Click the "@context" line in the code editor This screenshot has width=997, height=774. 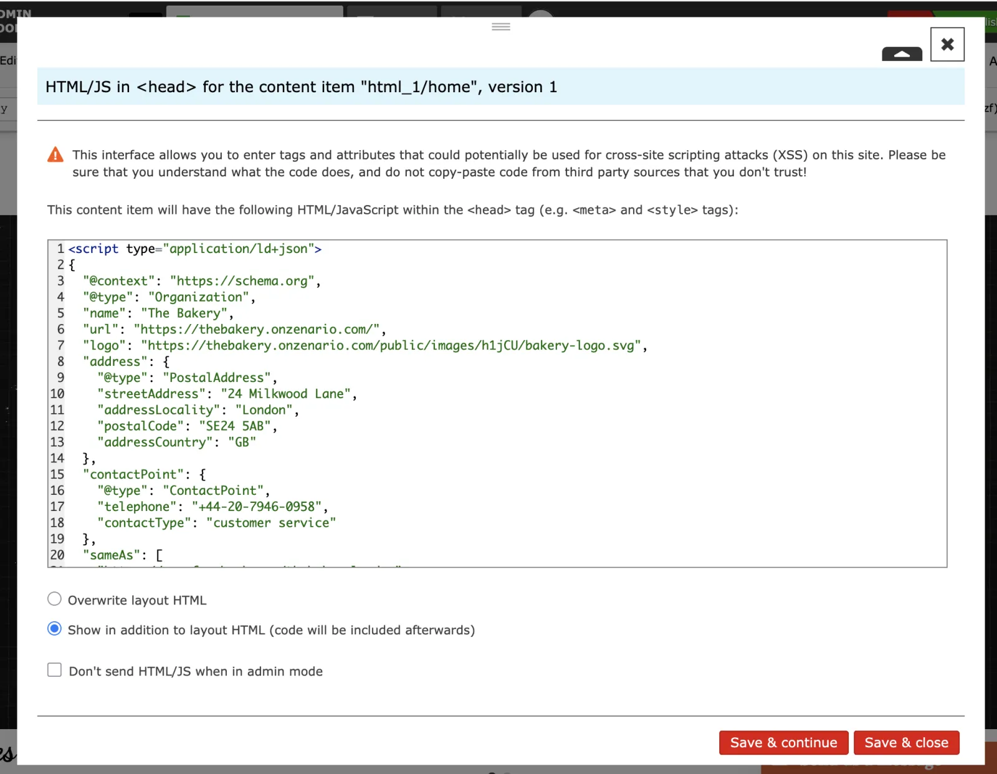tap(202, 281)
